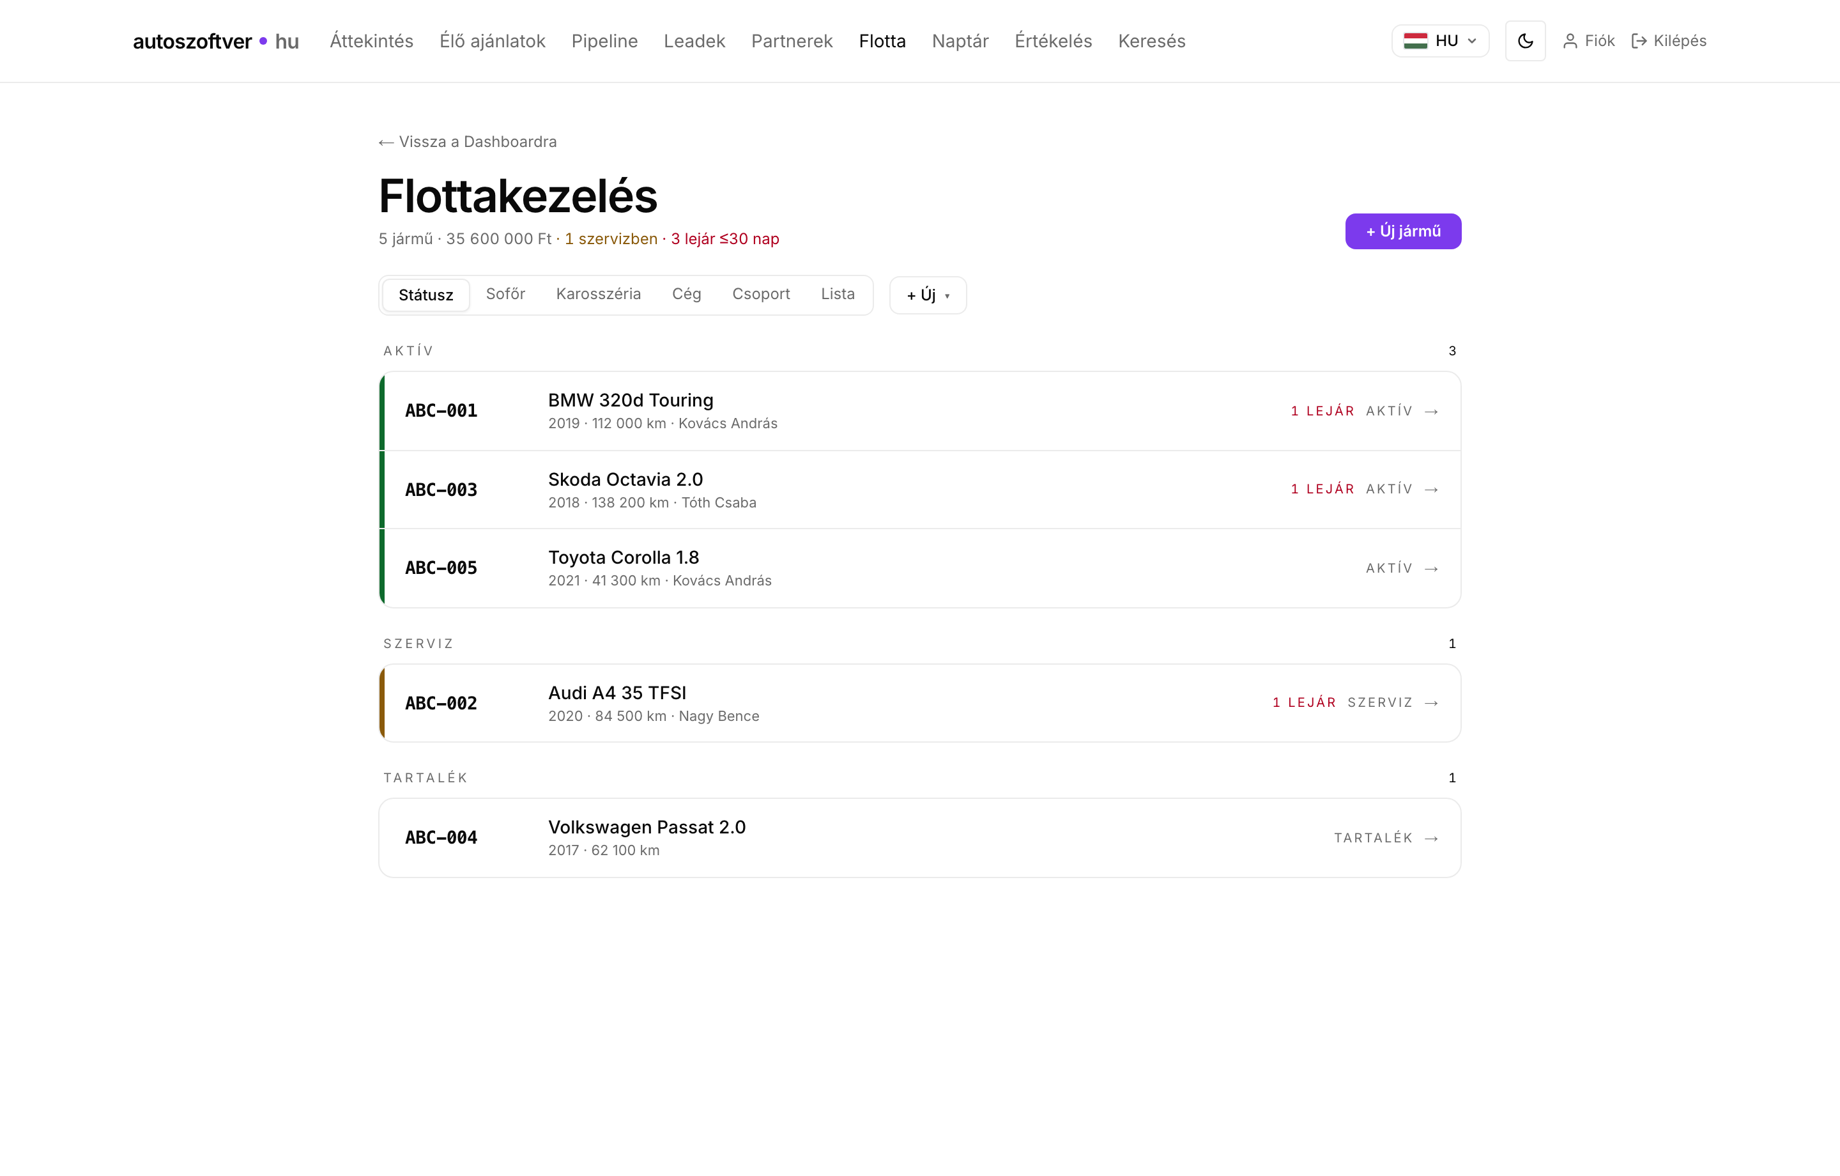Click '3 lejár ≤30 nap' summary text
The width and height of the screenshot is (1840, 1176).
pyautogui.click(x=724, y=238)
